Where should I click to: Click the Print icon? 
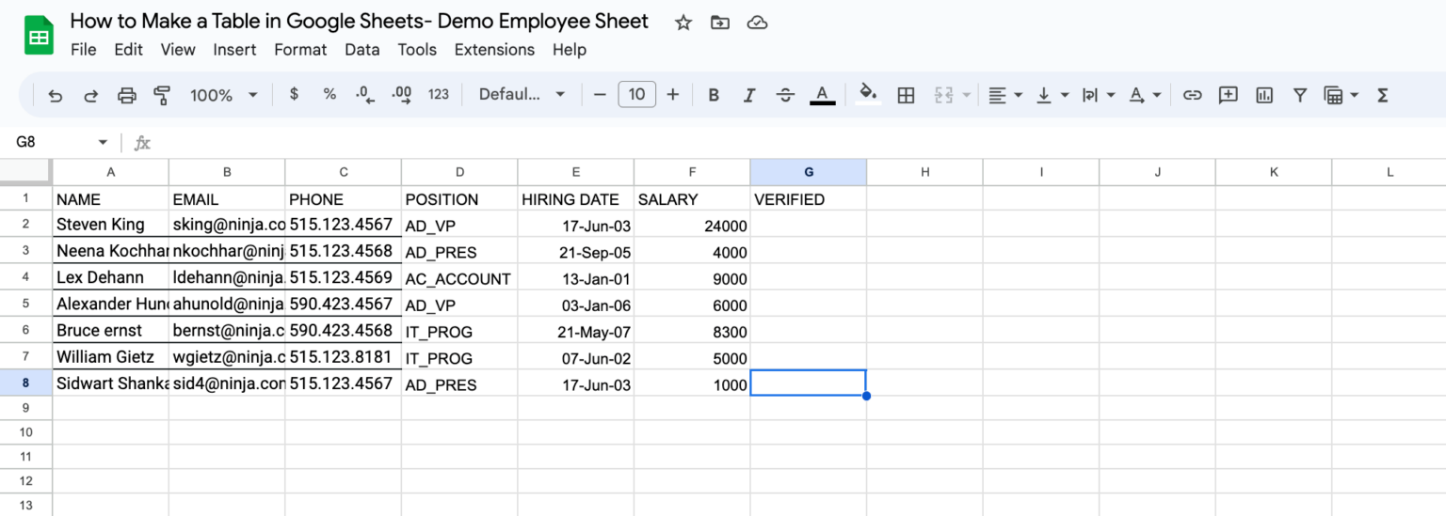(x=127, y=95)
